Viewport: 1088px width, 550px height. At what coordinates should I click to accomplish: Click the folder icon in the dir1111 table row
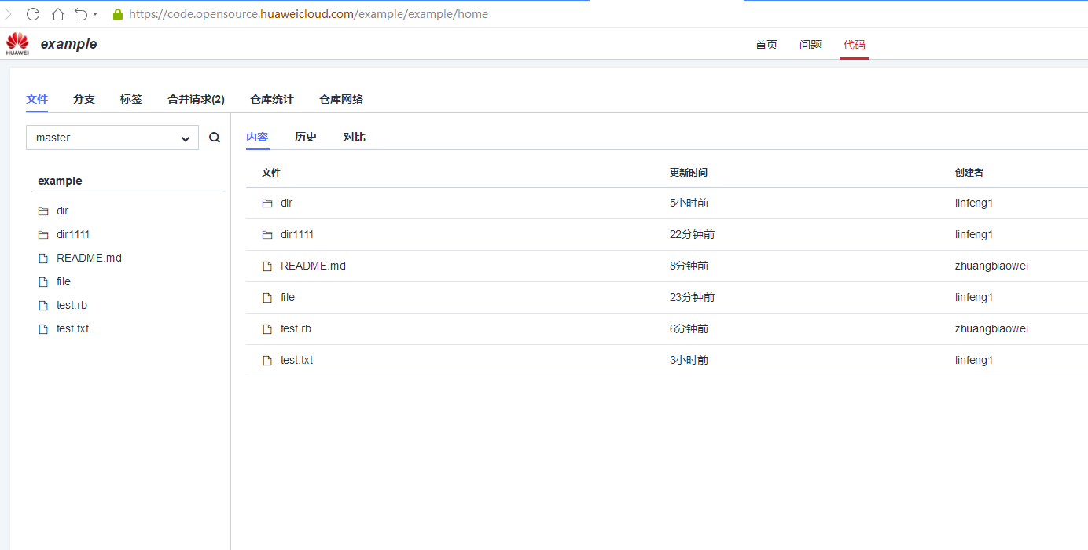267,235
